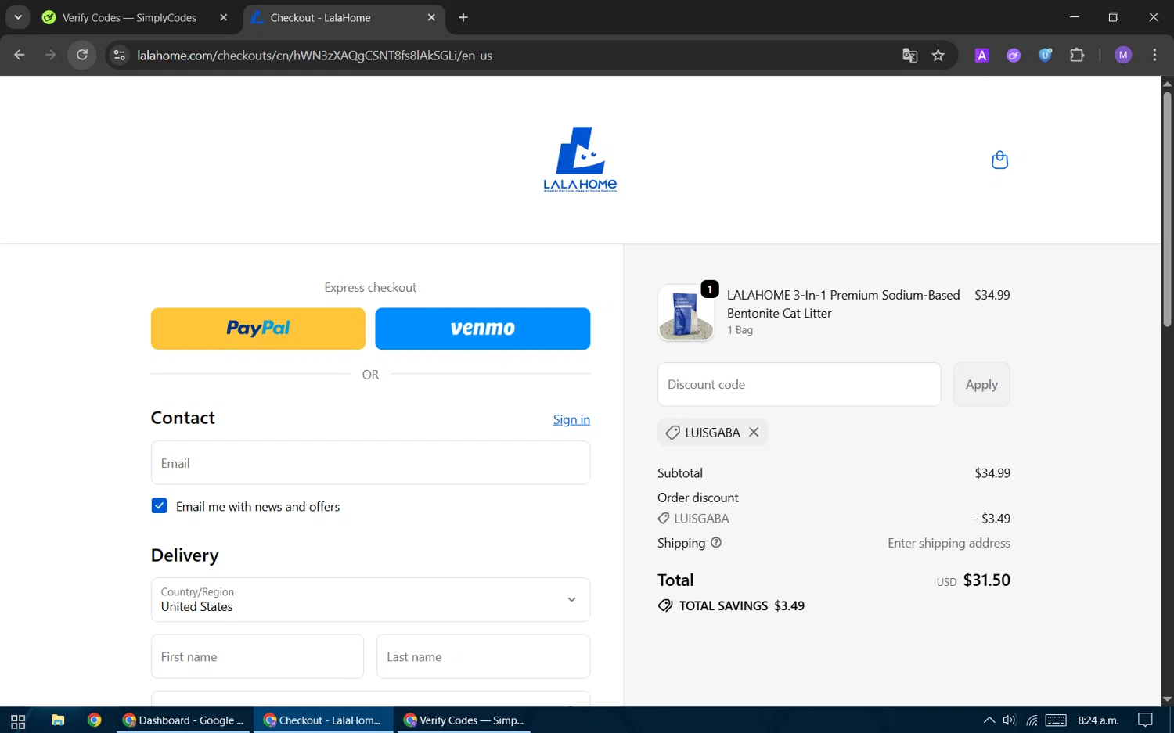Open the Windows Start button
The width and height of the screenshot is (1174, 733).
18,720
